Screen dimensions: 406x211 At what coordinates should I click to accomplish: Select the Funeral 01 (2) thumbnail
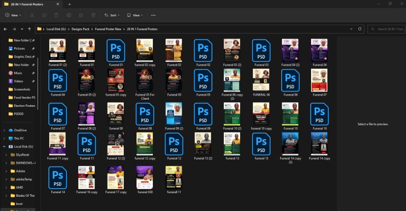(57, 50)
